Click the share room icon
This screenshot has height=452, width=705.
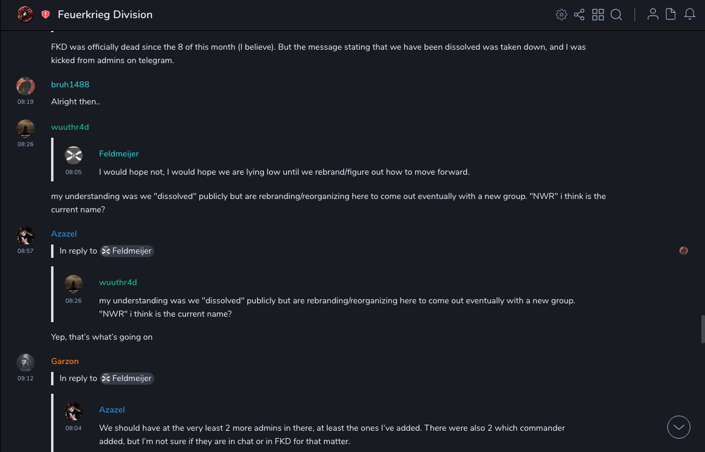click(579, 15)
